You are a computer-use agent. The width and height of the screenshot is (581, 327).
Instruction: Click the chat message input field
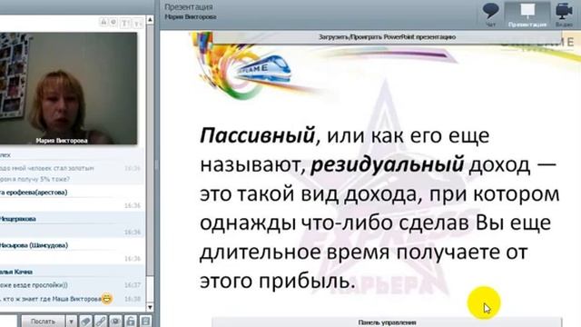pos(8,321)
